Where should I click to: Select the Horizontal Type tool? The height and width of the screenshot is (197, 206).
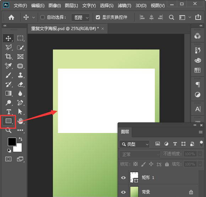[x=9, y=112]
